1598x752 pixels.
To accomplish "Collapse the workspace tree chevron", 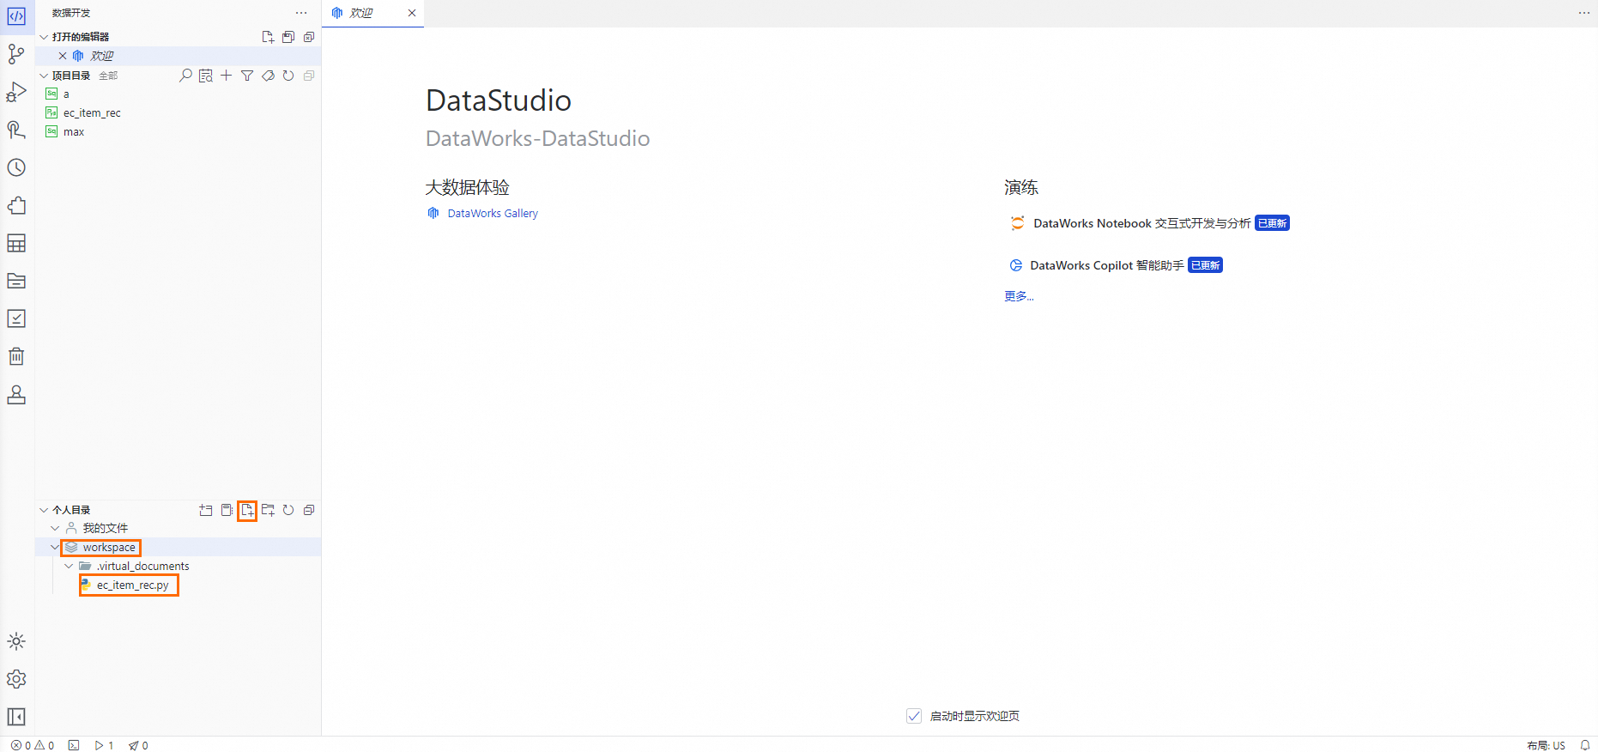I will tap(55, 547).
